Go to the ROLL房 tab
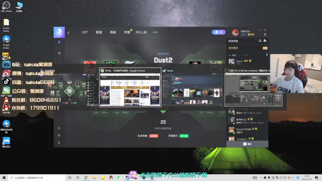This screenshot has height=181, width=322. pos(141,33)
